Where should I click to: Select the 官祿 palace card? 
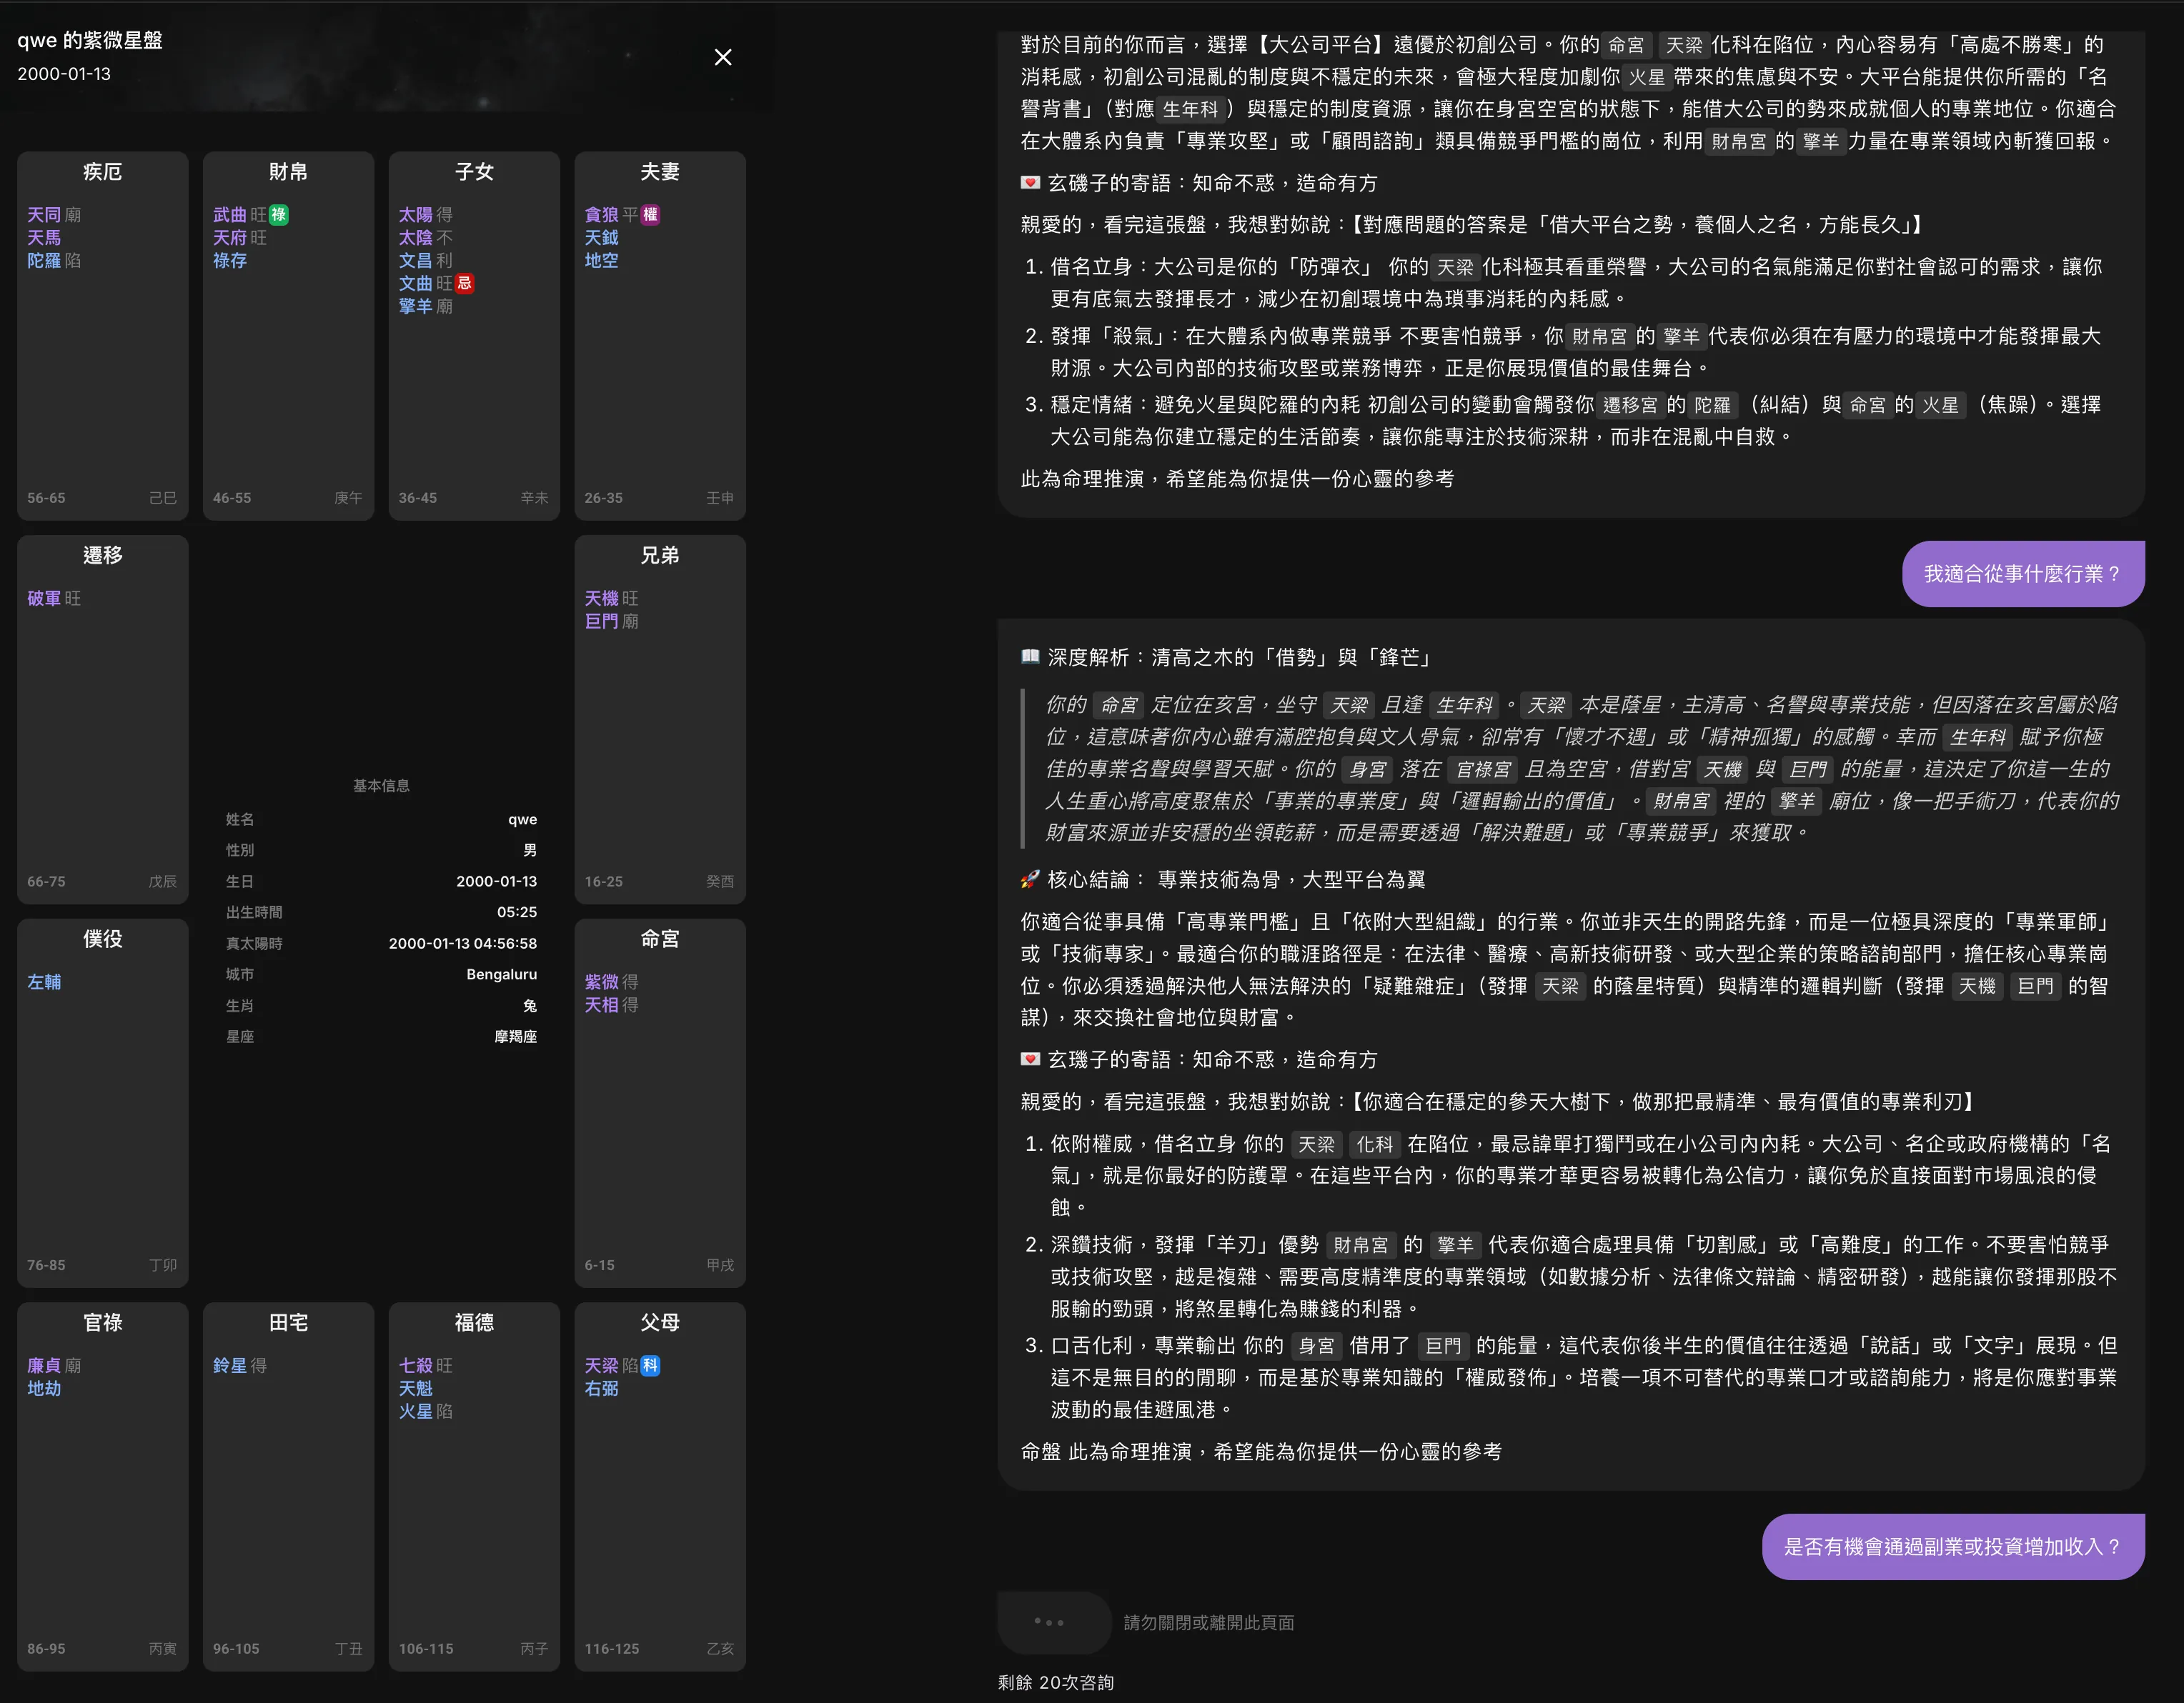point(102,1485)
